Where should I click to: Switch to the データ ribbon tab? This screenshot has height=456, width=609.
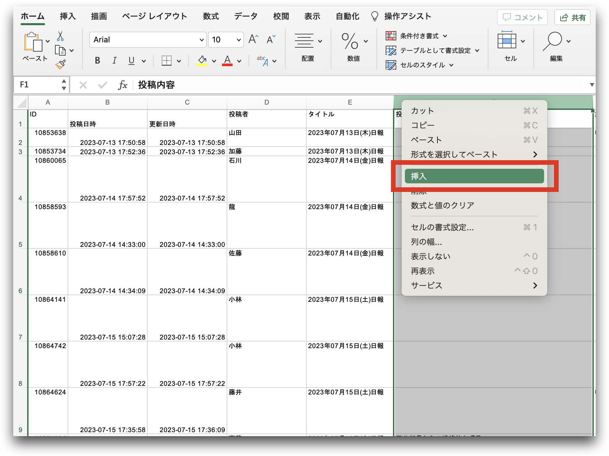246,16
